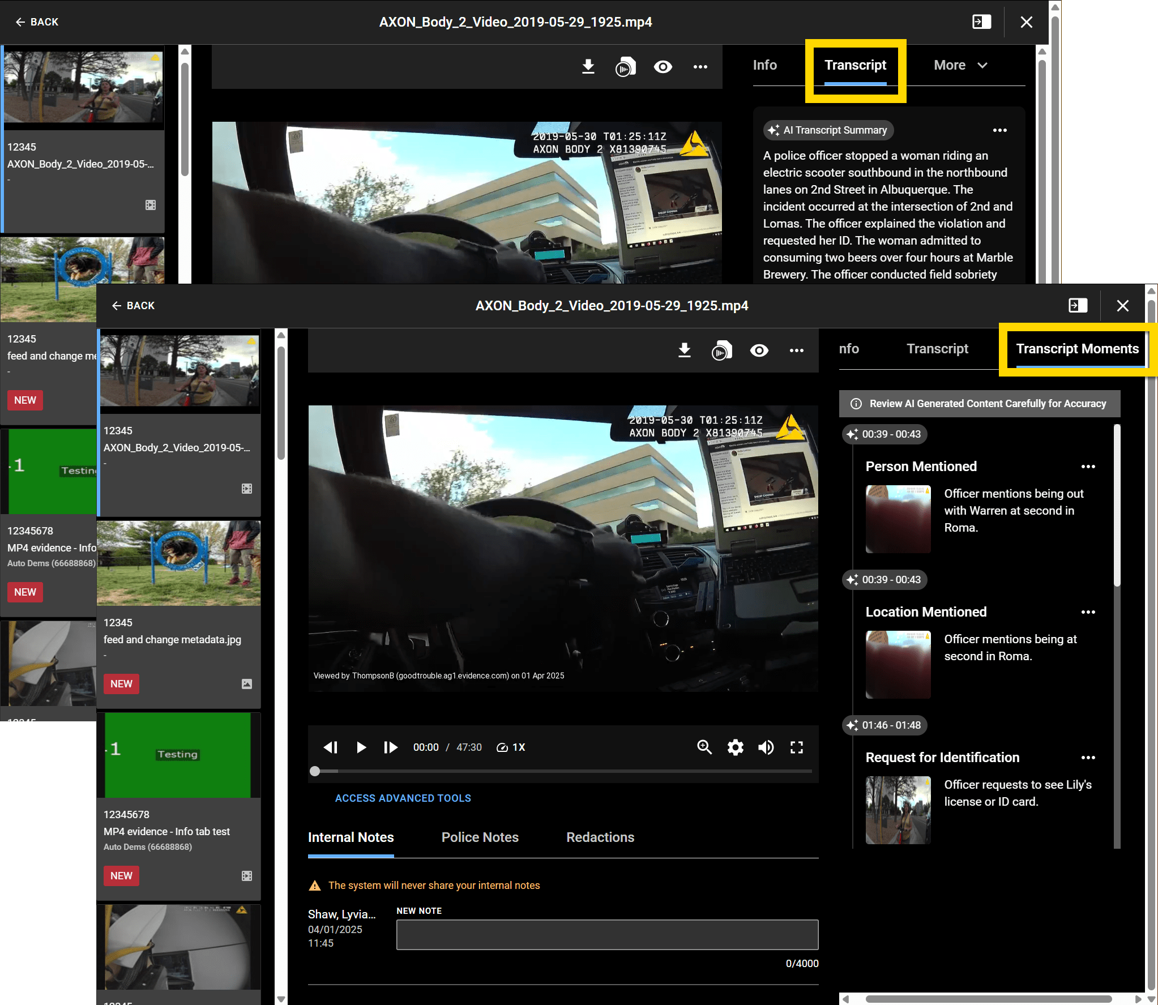Open the three-dot menu in lower player toolbar
The height and width of the screenshot is (1005, 1158).
796,350
